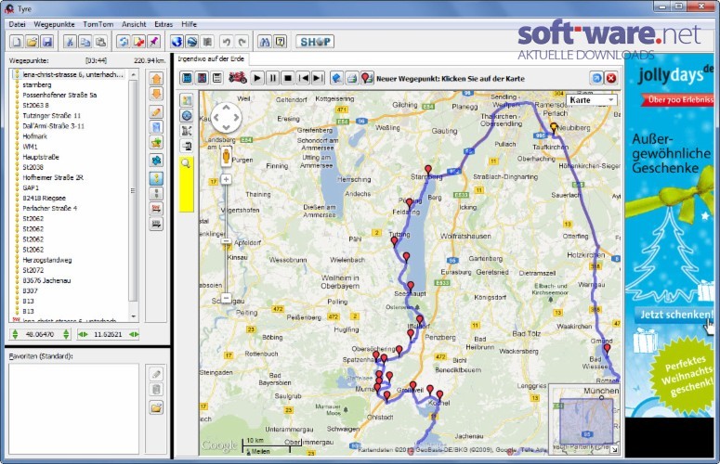Click the map pan control circle

[x=226, y=117]
